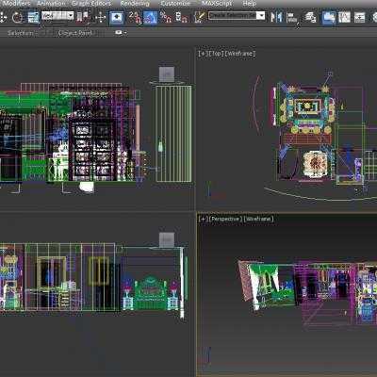Click the [+] label of Top viewport
Screen dimensions: 377x377
point(203,54)
